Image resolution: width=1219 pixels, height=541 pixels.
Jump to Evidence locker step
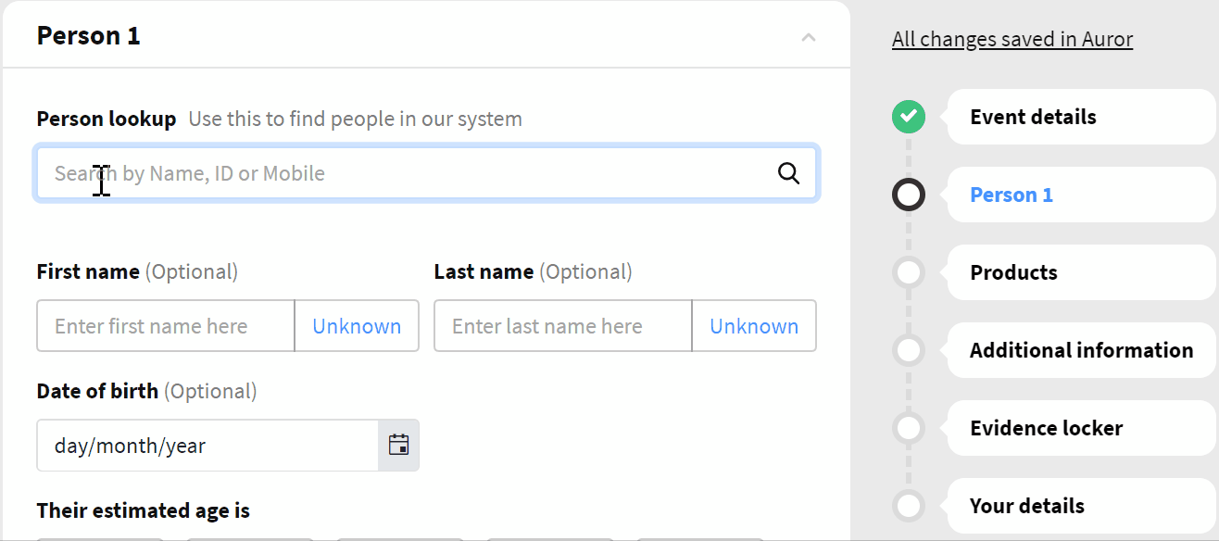pos(1046,428)
